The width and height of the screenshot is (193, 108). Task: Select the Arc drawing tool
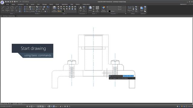(x=17, y=9)
